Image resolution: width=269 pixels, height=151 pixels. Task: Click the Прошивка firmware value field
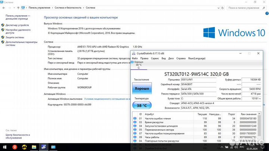pos(198,80)
